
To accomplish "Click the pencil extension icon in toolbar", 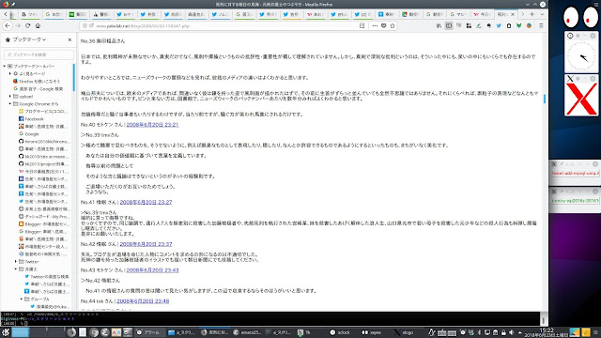I will pyautogui.click(x=479, y=25).
